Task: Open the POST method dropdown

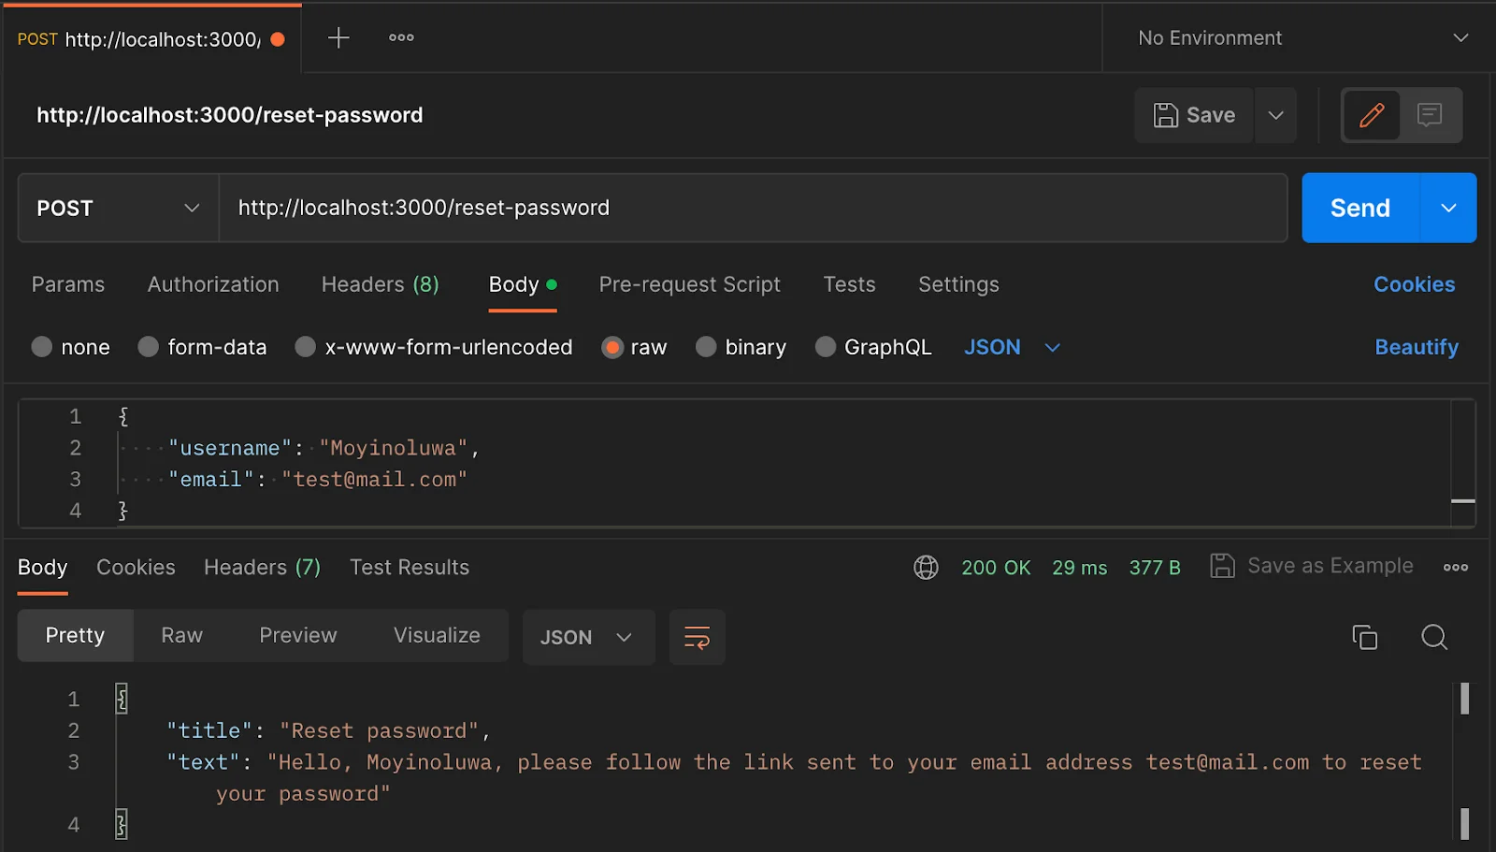Action: tap(119, 208)
